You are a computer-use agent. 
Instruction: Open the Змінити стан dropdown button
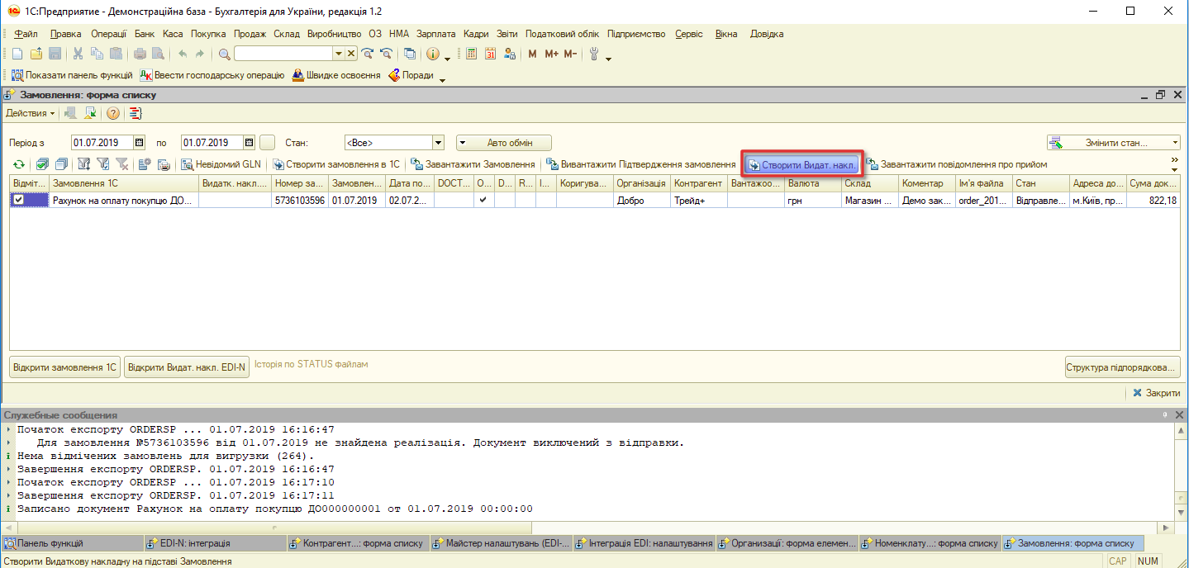coord(1113,142)
